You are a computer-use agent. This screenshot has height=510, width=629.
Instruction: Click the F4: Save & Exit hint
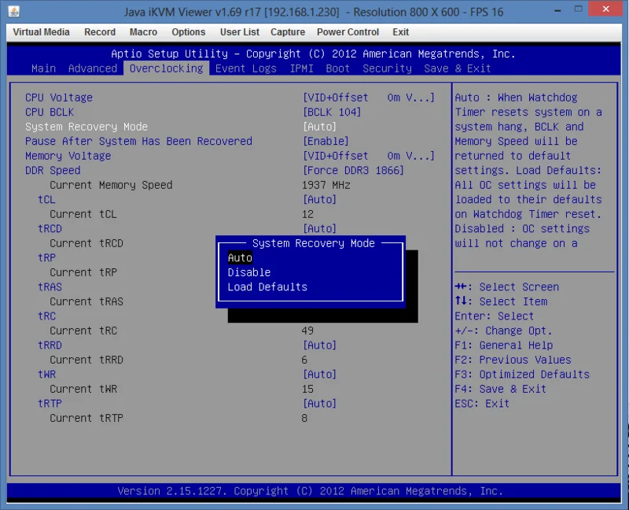coord(500,389)
